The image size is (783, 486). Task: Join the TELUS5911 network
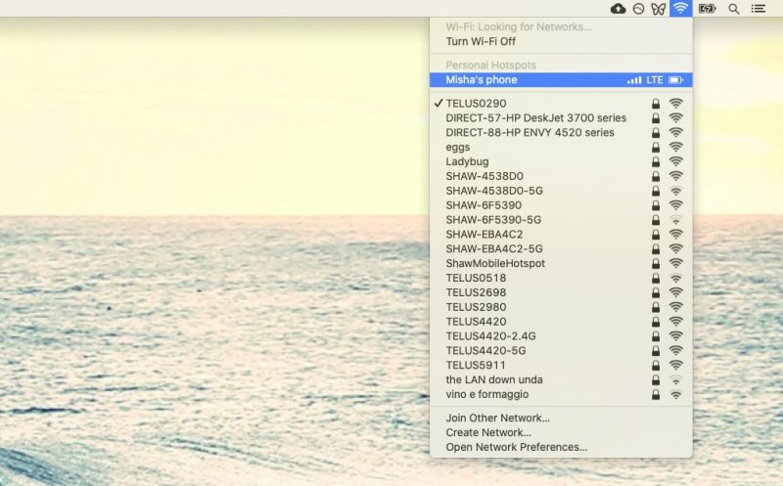[x=561, y=365]
